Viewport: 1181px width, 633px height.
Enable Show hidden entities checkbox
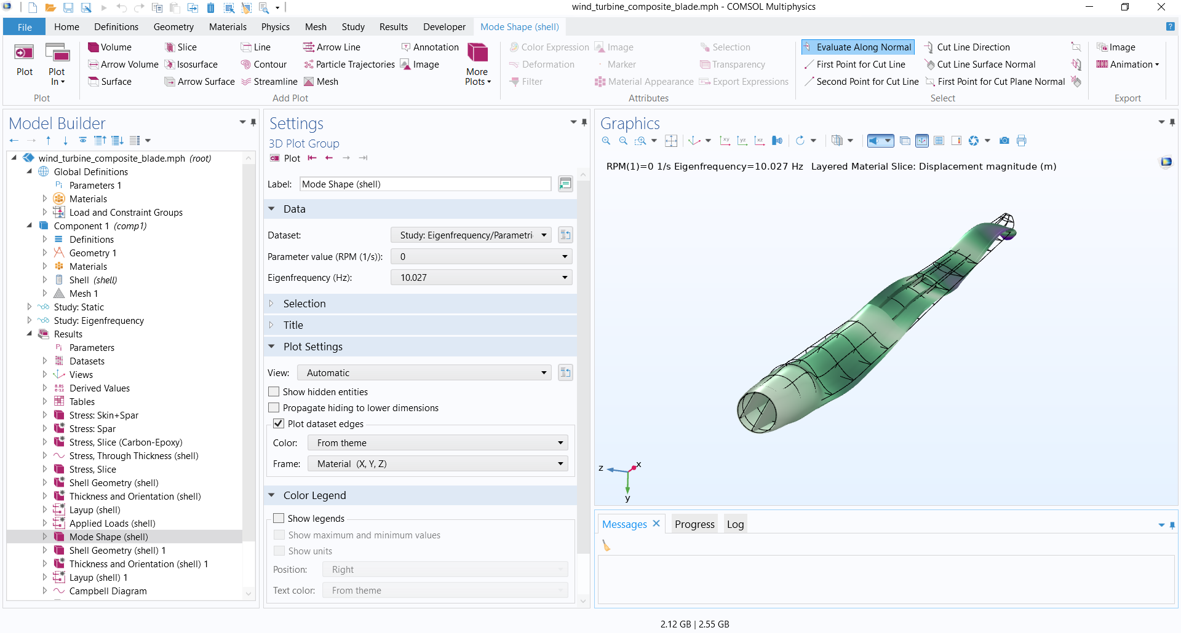[x=274, y=391]
